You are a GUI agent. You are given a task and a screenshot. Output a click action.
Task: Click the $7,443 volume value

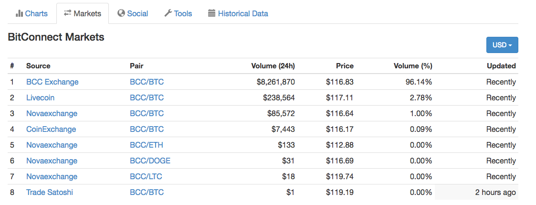283,129
